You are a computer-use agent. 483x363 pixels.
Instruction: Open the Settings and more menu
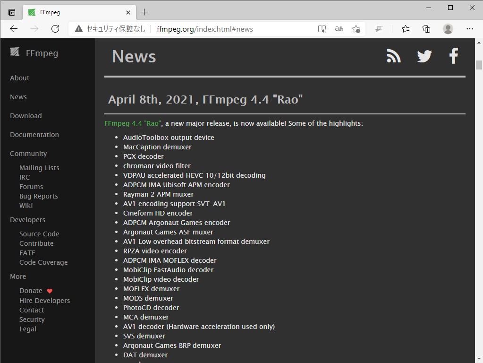[x=470, y=29]
